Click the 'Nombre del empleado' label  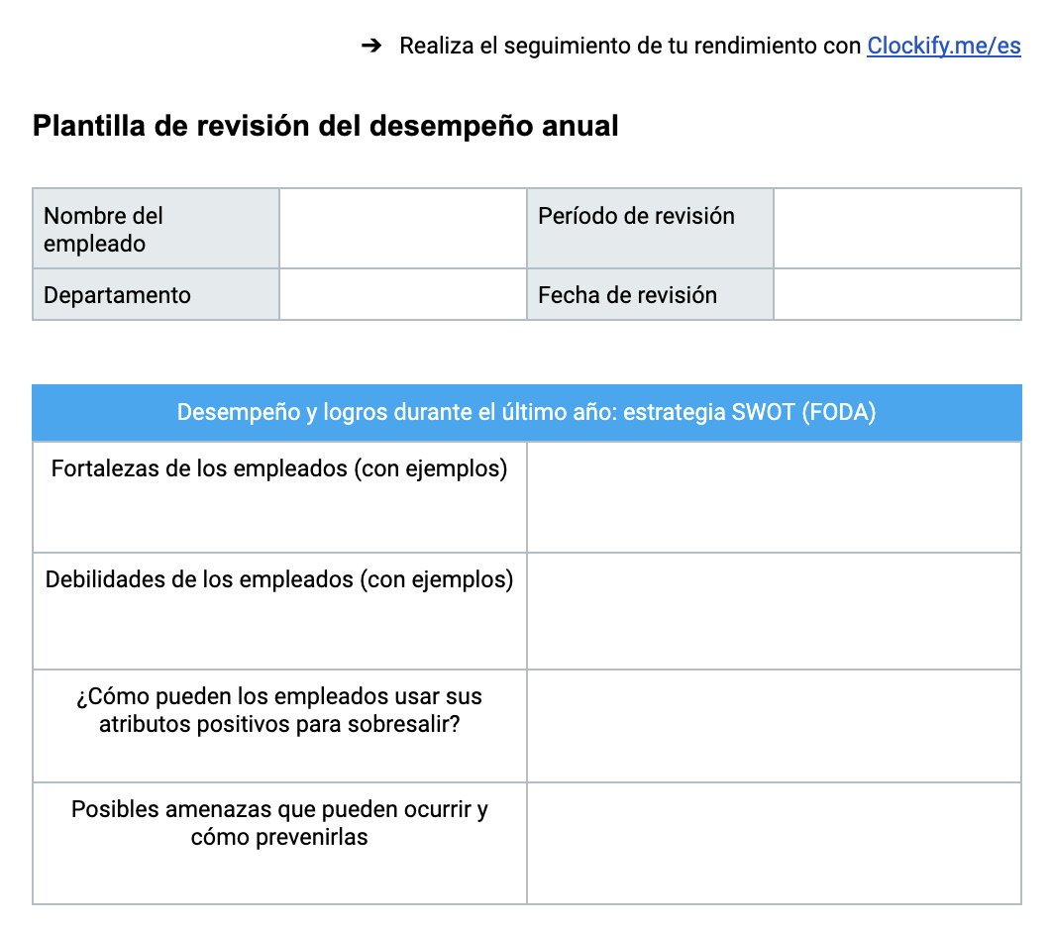pyautogui.click(x=103, y=230)
